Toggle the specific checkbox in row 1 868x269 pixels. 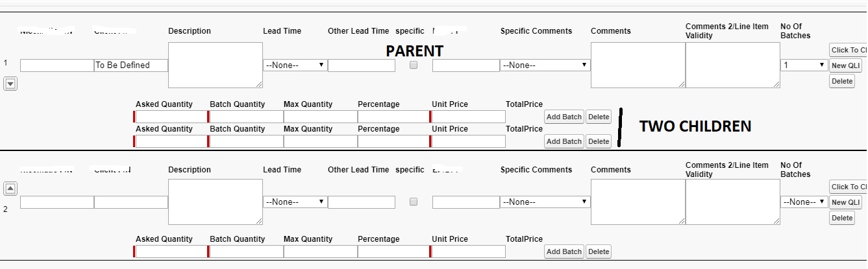(x=414, y=65)
